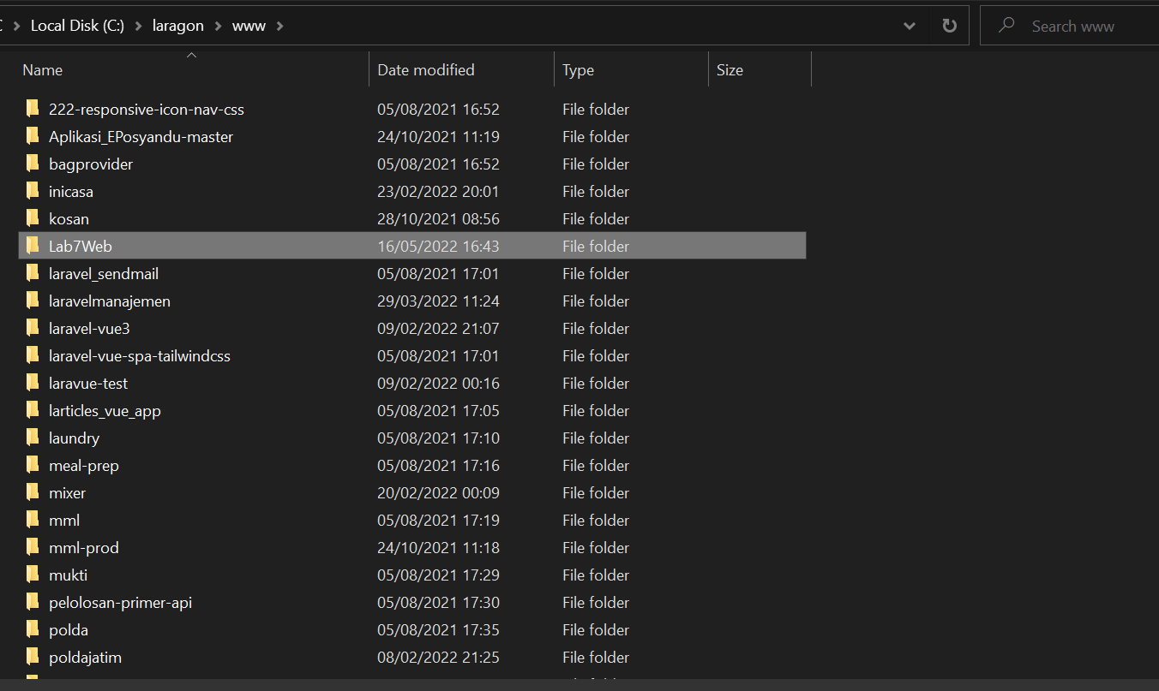Toggle the Name column sort arrow

point(191,55)
